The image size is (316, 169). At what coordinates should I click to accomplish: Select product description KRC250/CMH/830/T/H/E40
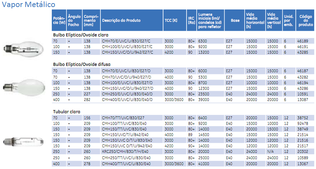(125, 151)
